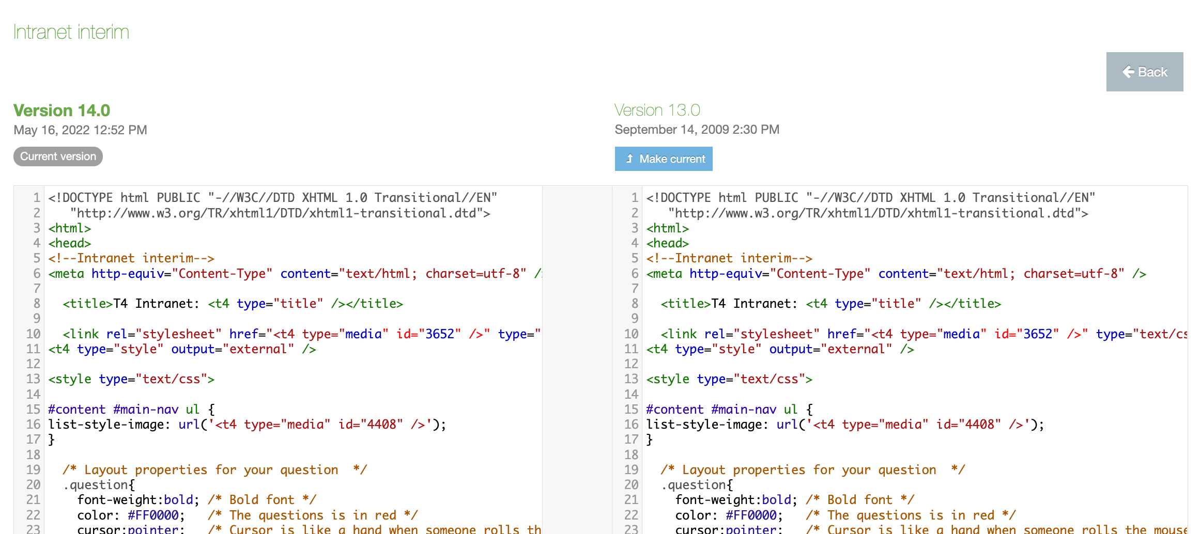The width and height of the screenshot is (1200, 534).
Task: Place cursor on <head> tag in right pane
Action: [x=667, y=243]
